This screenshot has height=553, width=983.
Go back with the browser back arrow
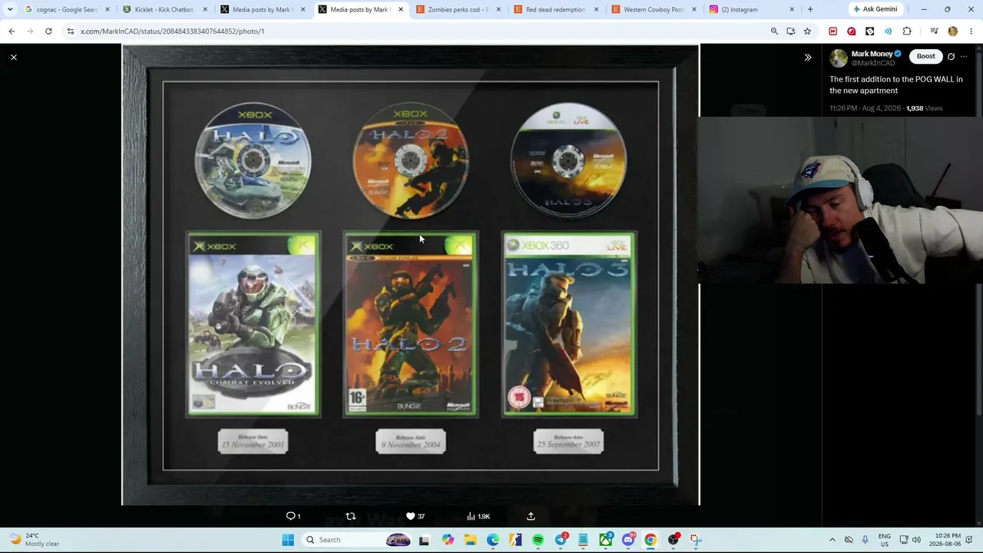tap(12, 31)
